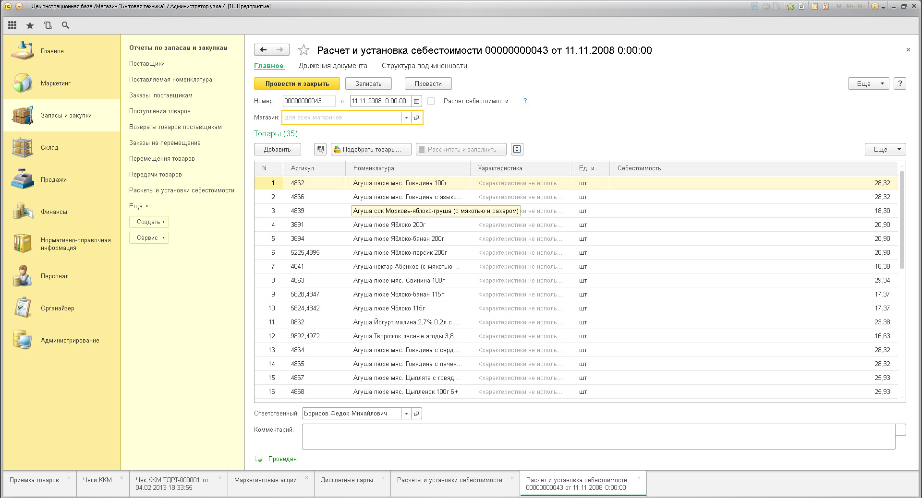Go forward with the right arrow
Viewport: 922px width, 498px height.
(280, 50)
